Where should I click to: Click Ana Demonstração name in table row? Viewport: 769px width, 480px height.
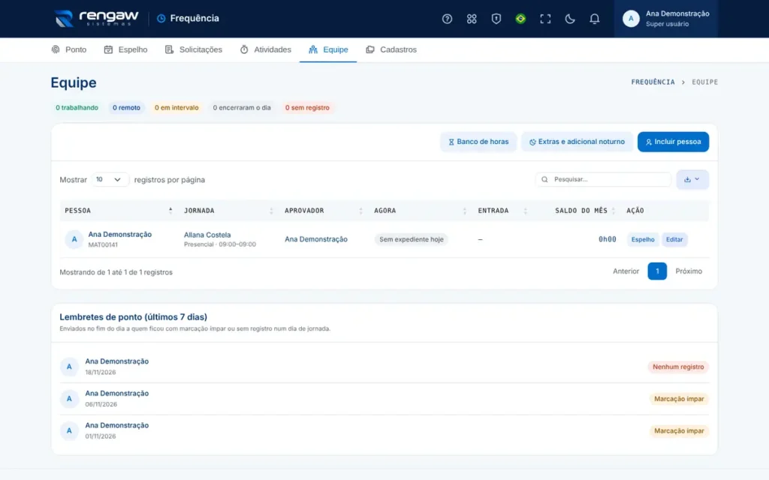click(119, 234)
